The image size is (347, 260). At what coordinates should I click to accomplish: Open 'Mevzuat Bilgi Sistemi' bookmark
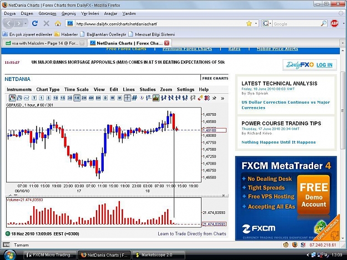[152, 34]
